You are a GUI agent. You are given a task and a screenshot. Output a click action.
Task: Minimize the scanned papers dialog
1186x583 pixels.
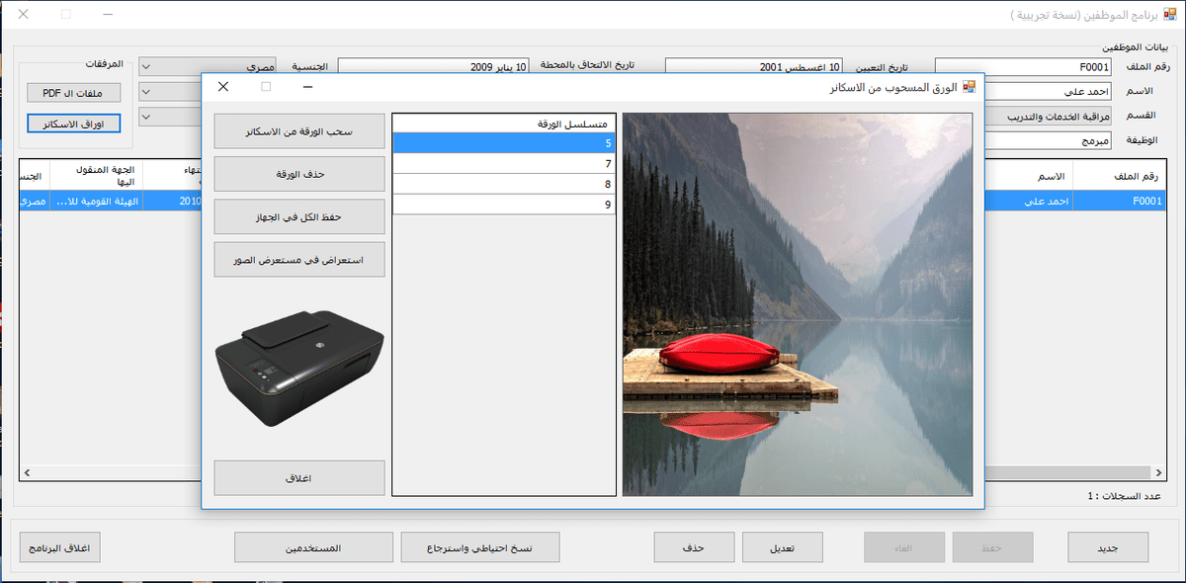307,87
